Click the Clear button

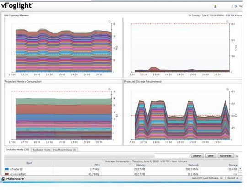[210, 156]
